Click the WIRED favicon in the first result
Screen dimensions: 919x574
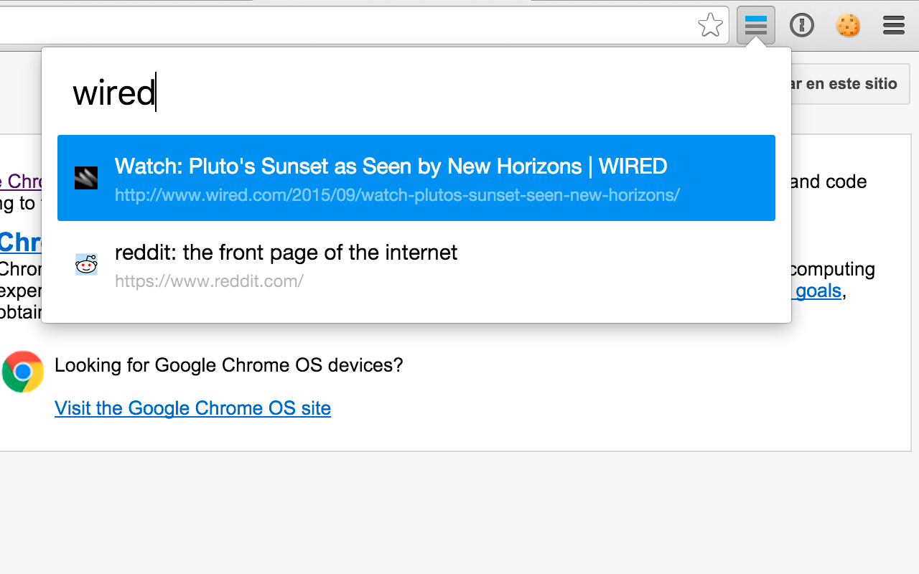pyautogui.click(x=86, y=178)
